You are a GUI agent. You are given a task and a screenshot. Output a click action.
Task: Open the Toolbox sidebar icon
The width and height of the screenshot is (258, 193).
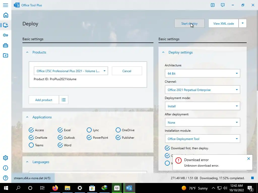[6, 45]
